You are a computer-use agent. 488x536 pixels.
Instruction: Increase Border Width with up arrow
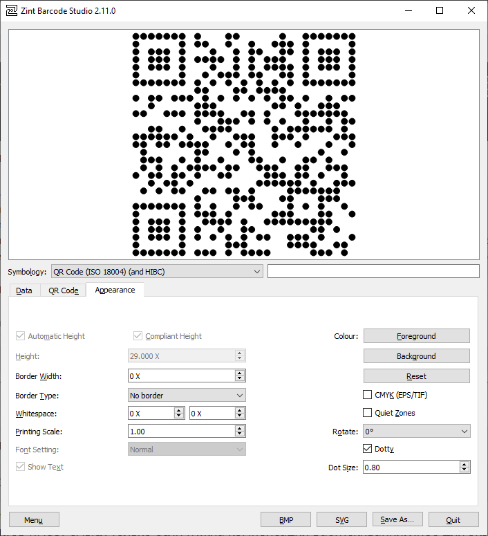pos(240,373)
